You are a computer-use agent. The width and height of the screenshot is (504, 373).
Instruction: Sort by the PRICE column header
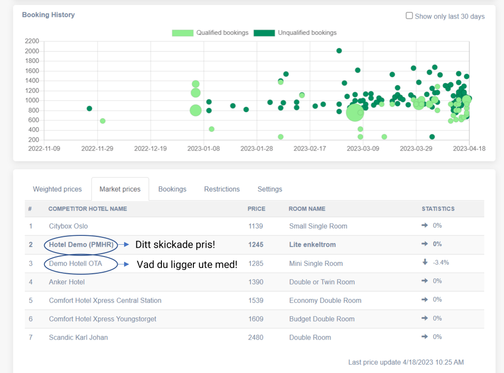pos(256,209)
